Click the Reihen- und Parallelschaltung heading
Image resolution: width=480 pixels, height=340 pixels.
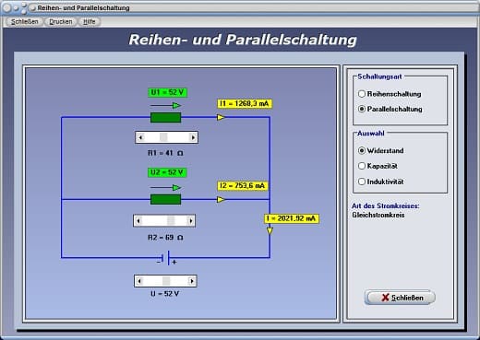[243, 40]
